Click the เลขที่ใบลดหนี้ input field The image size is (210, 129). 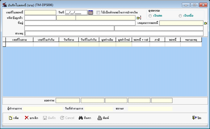(x=40, y=12)
